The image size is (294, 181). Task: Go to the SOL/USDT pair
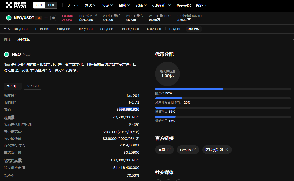108,29
